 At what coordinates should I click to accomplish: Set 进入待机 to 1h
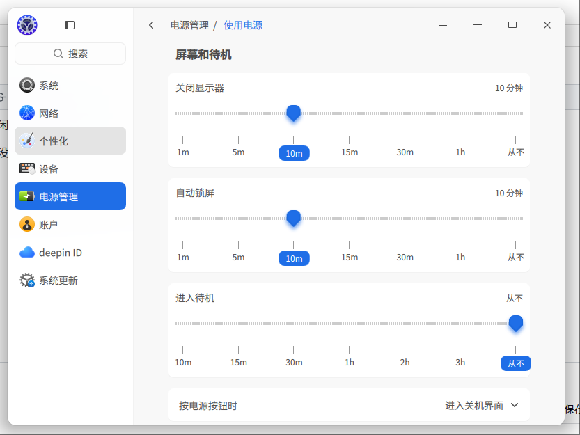(350, 362)
